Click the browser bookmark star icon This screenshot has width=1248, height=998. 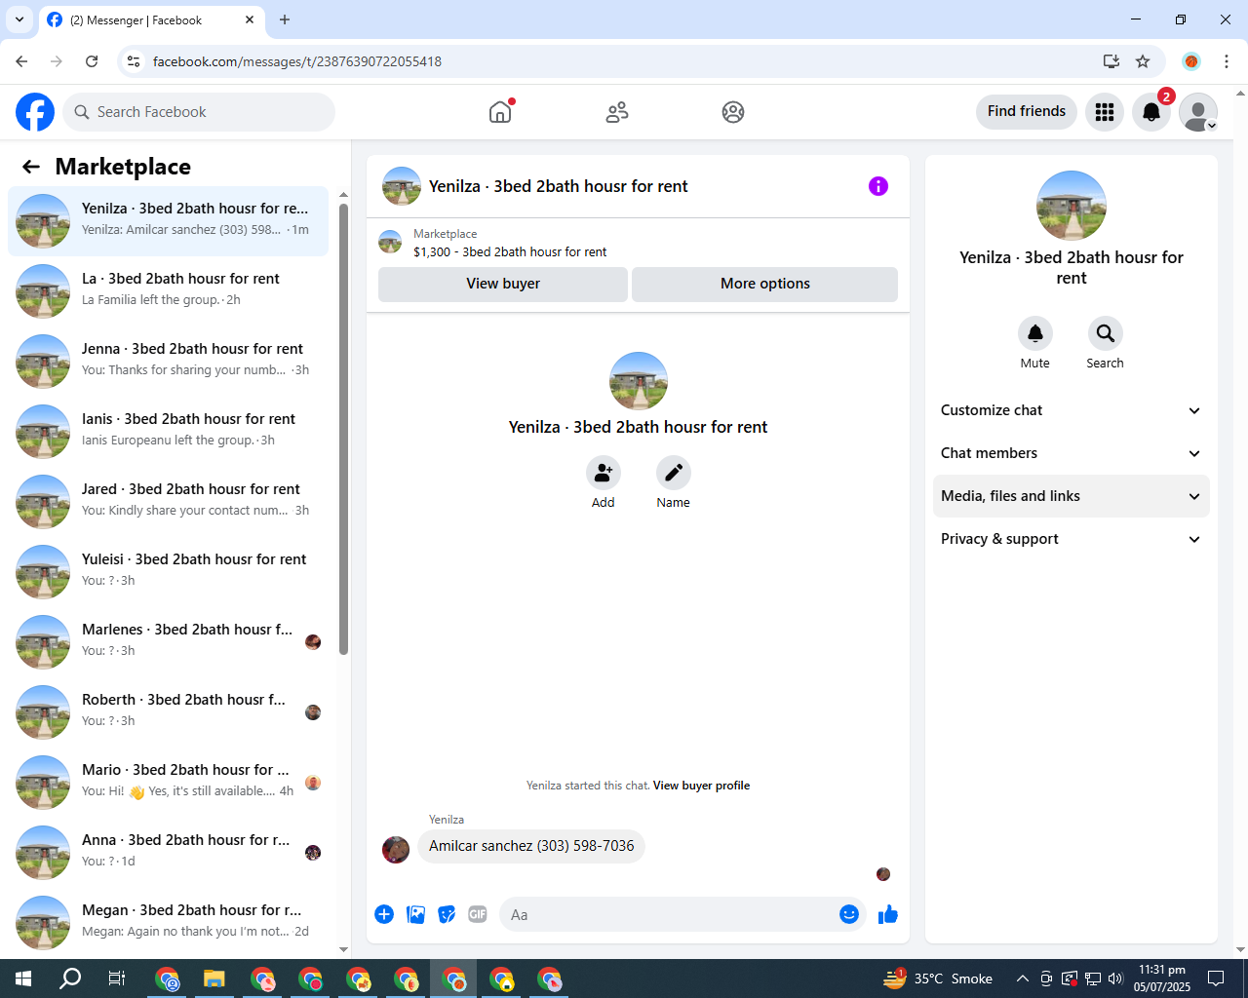tap(1143, 61)
